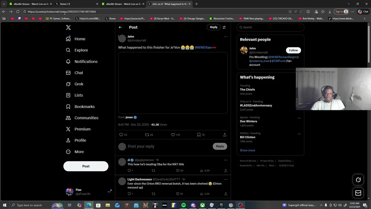Open Edge Settings and more menu
This screenshot has height=209, width=371.
pyautogui.click(x=352, y=12)
